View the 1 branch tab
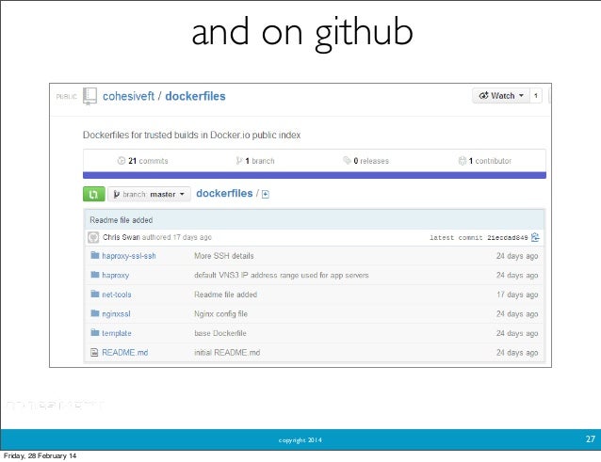This screenshot has width=601, height=462. point(255,161)
